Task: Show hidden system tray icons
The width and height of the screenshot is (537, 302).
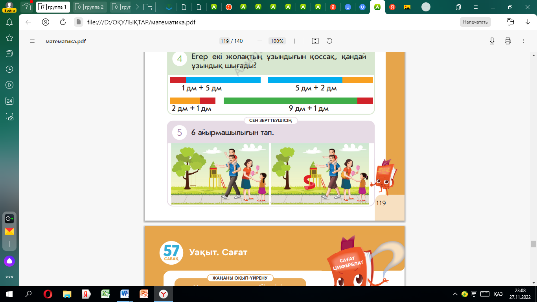Action: pos(455,294)
